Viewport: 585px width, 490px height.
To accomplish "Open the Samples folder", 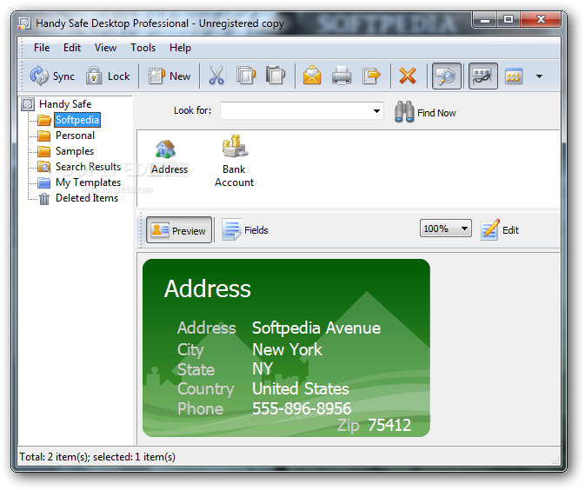I will 75,151.
